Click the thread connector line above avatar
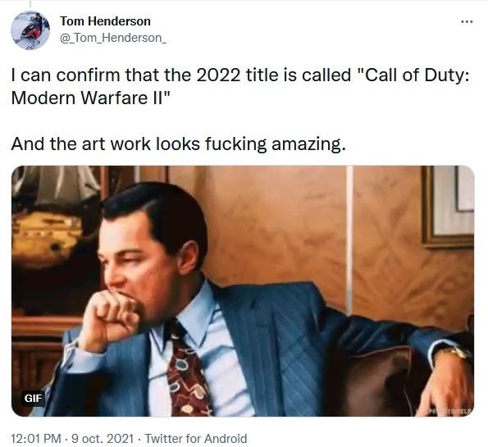The height and width of the screenshot is (447, 488). [x=30, y=3]
